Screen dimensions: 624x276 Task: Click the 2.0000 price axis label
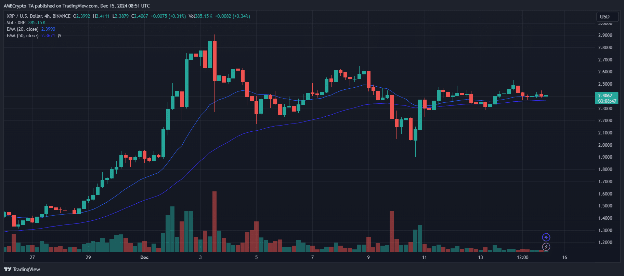(605, 145)
